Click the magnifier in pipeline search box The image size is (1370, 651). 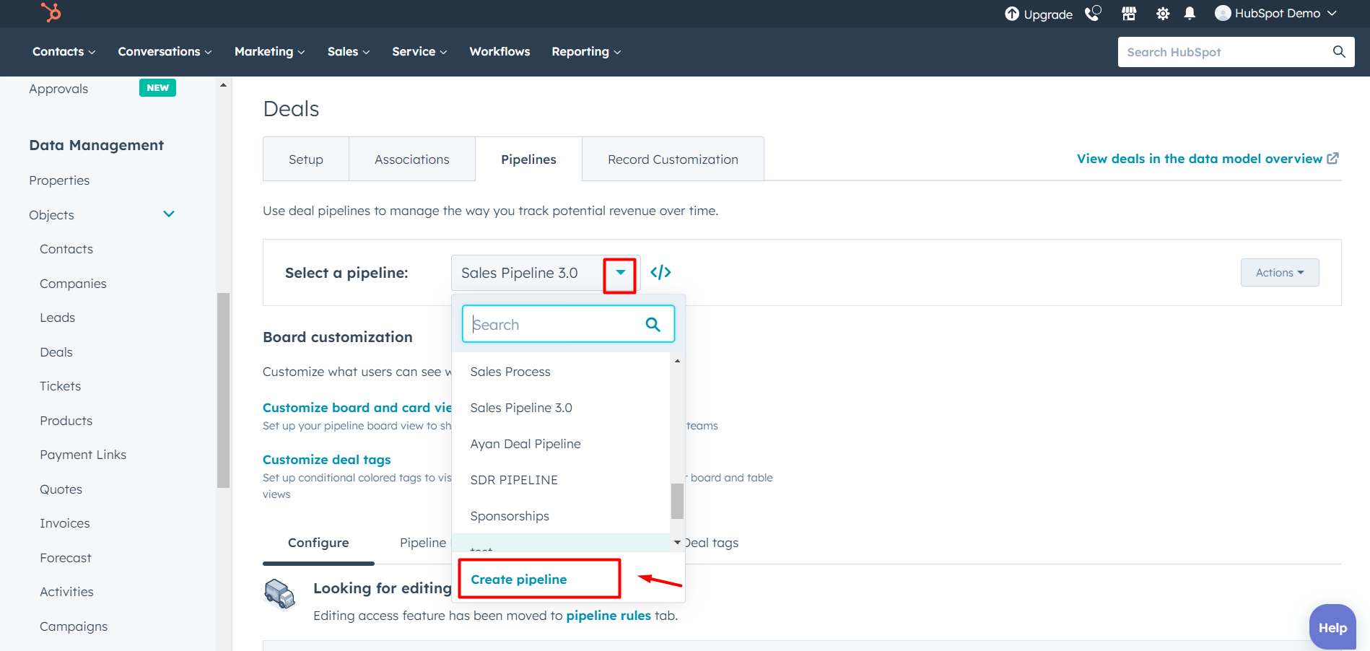pos(653,324)
